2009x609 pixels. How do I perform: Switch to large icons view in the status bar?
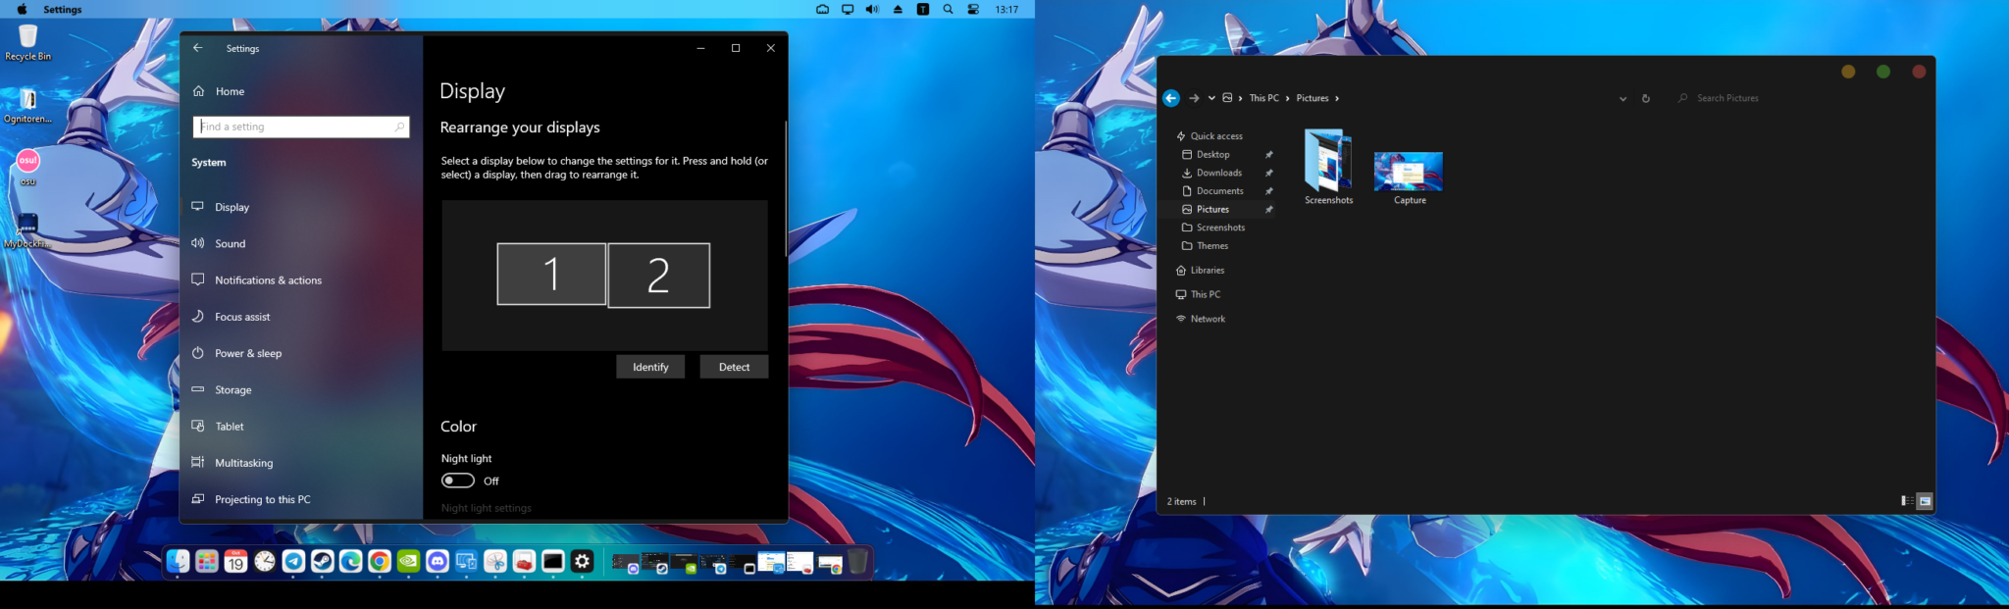pos(1925,501)
